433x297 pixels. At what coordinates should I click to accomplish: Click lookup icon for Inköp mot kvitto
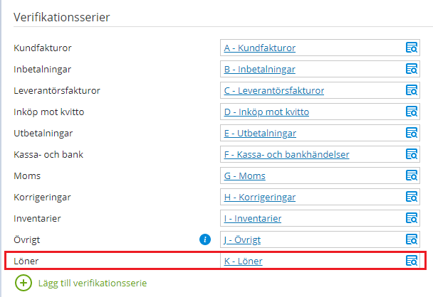coord(411,112)
